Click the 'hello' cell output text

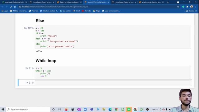(39, 51)
